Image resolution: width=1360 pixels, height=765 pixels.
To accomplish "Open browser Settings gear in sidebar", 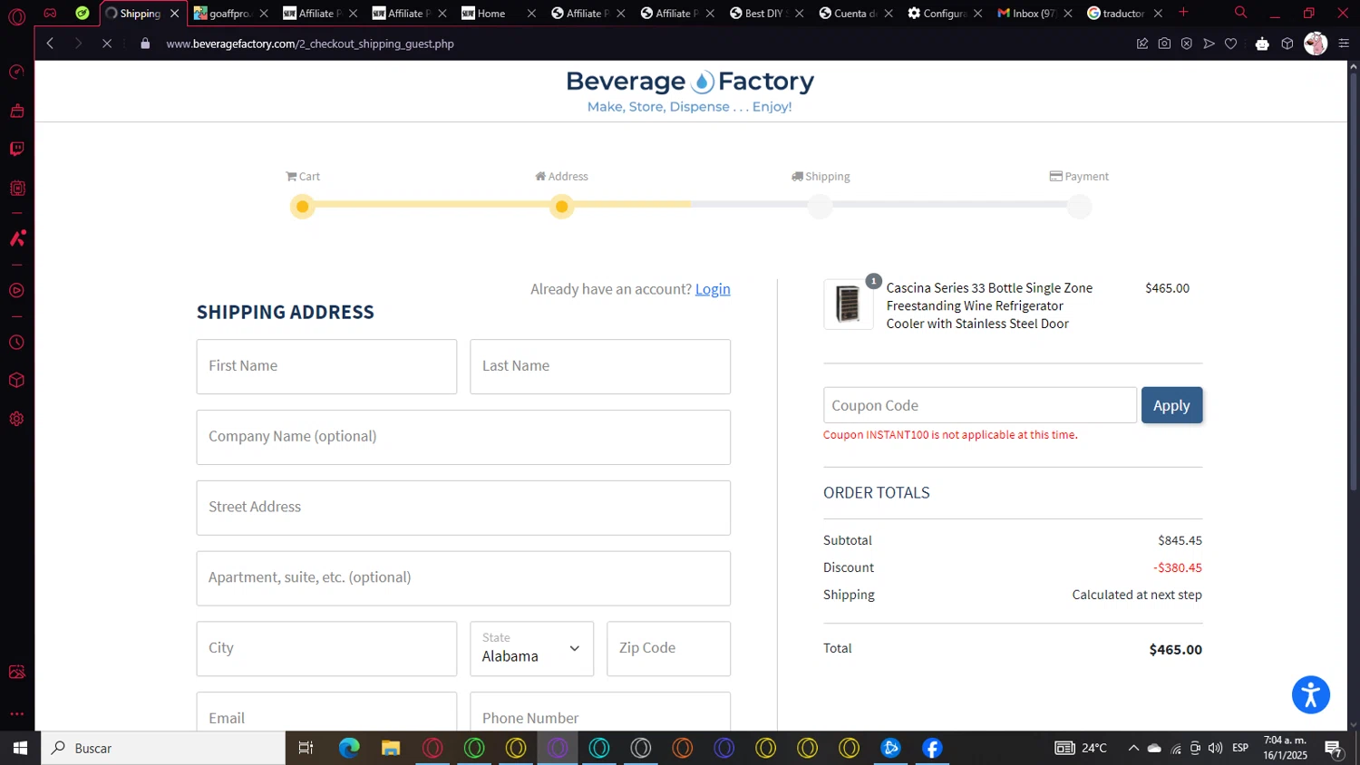I will click(x=16, y=419).
